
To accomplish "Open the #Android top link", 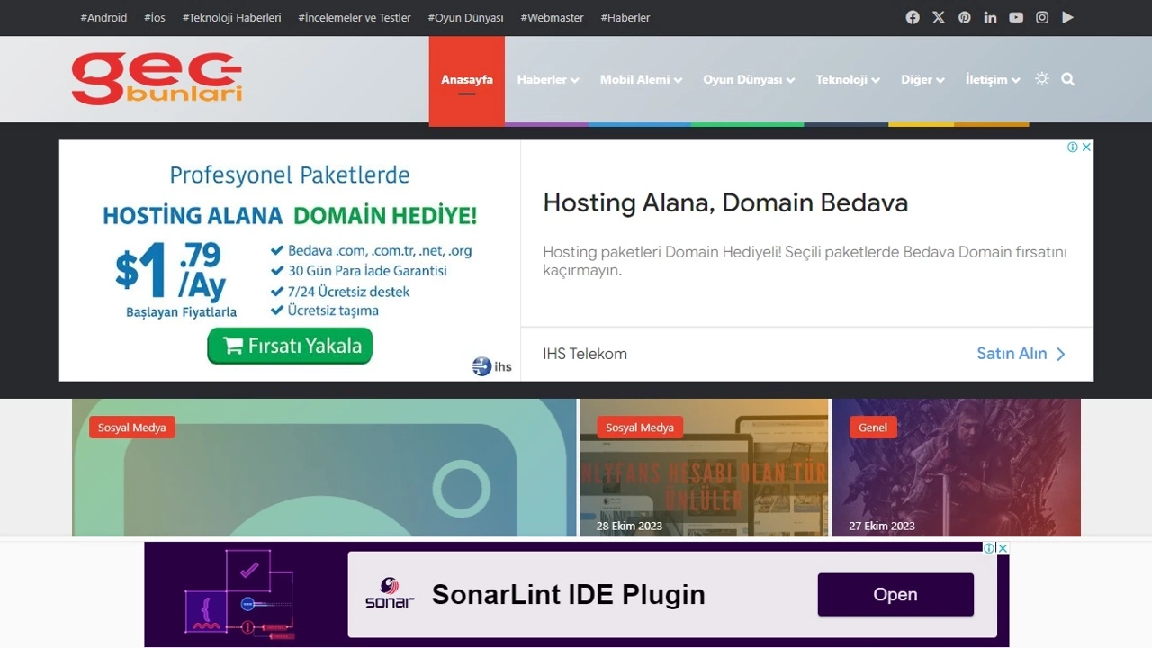I will coord(103,17).
